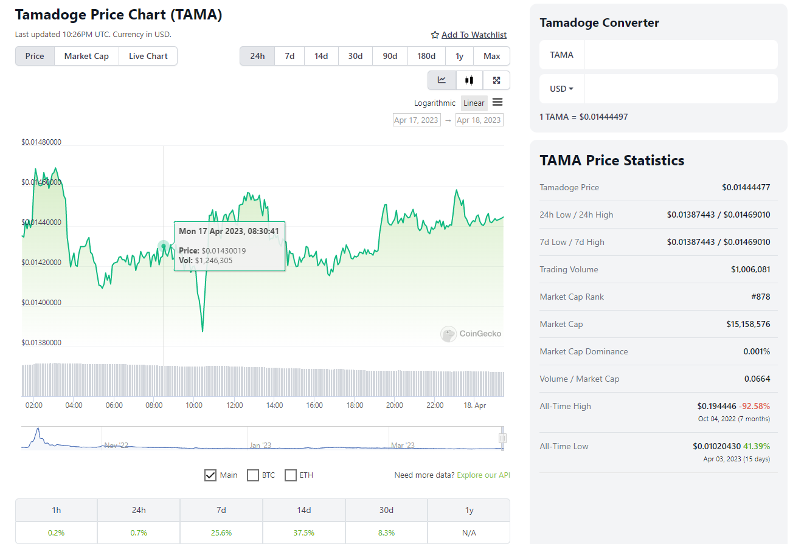Select the 180d time range
The height and width of the screenshot is (544, 790).
(426, 56)
